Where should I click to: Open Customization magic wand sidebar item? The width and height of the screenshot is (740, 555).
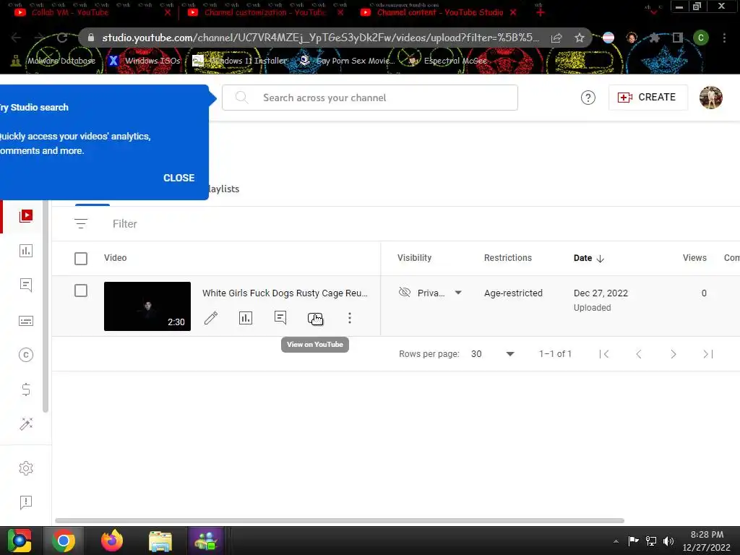tap(26, 423)
